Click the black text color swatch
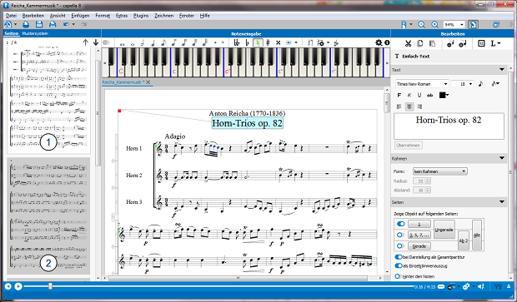517x302 pixels. pos(442,95)
